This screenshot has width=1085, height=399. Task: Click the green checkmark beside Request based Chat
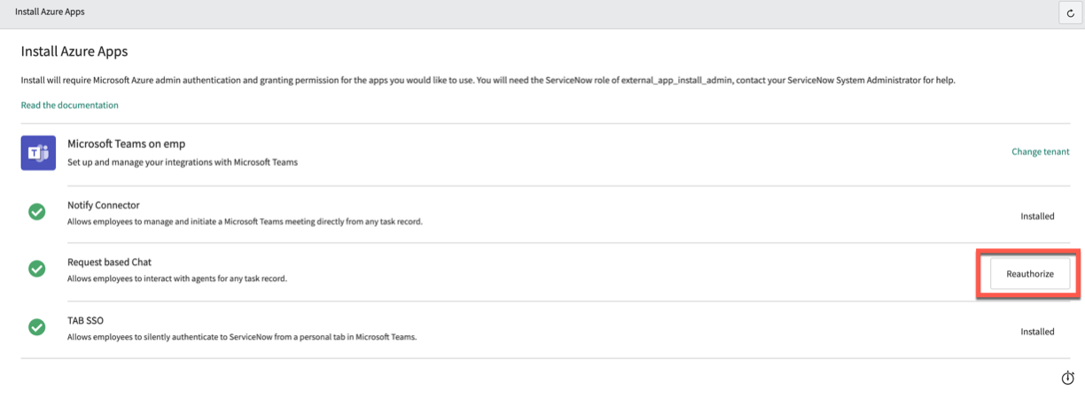[37, 269]
